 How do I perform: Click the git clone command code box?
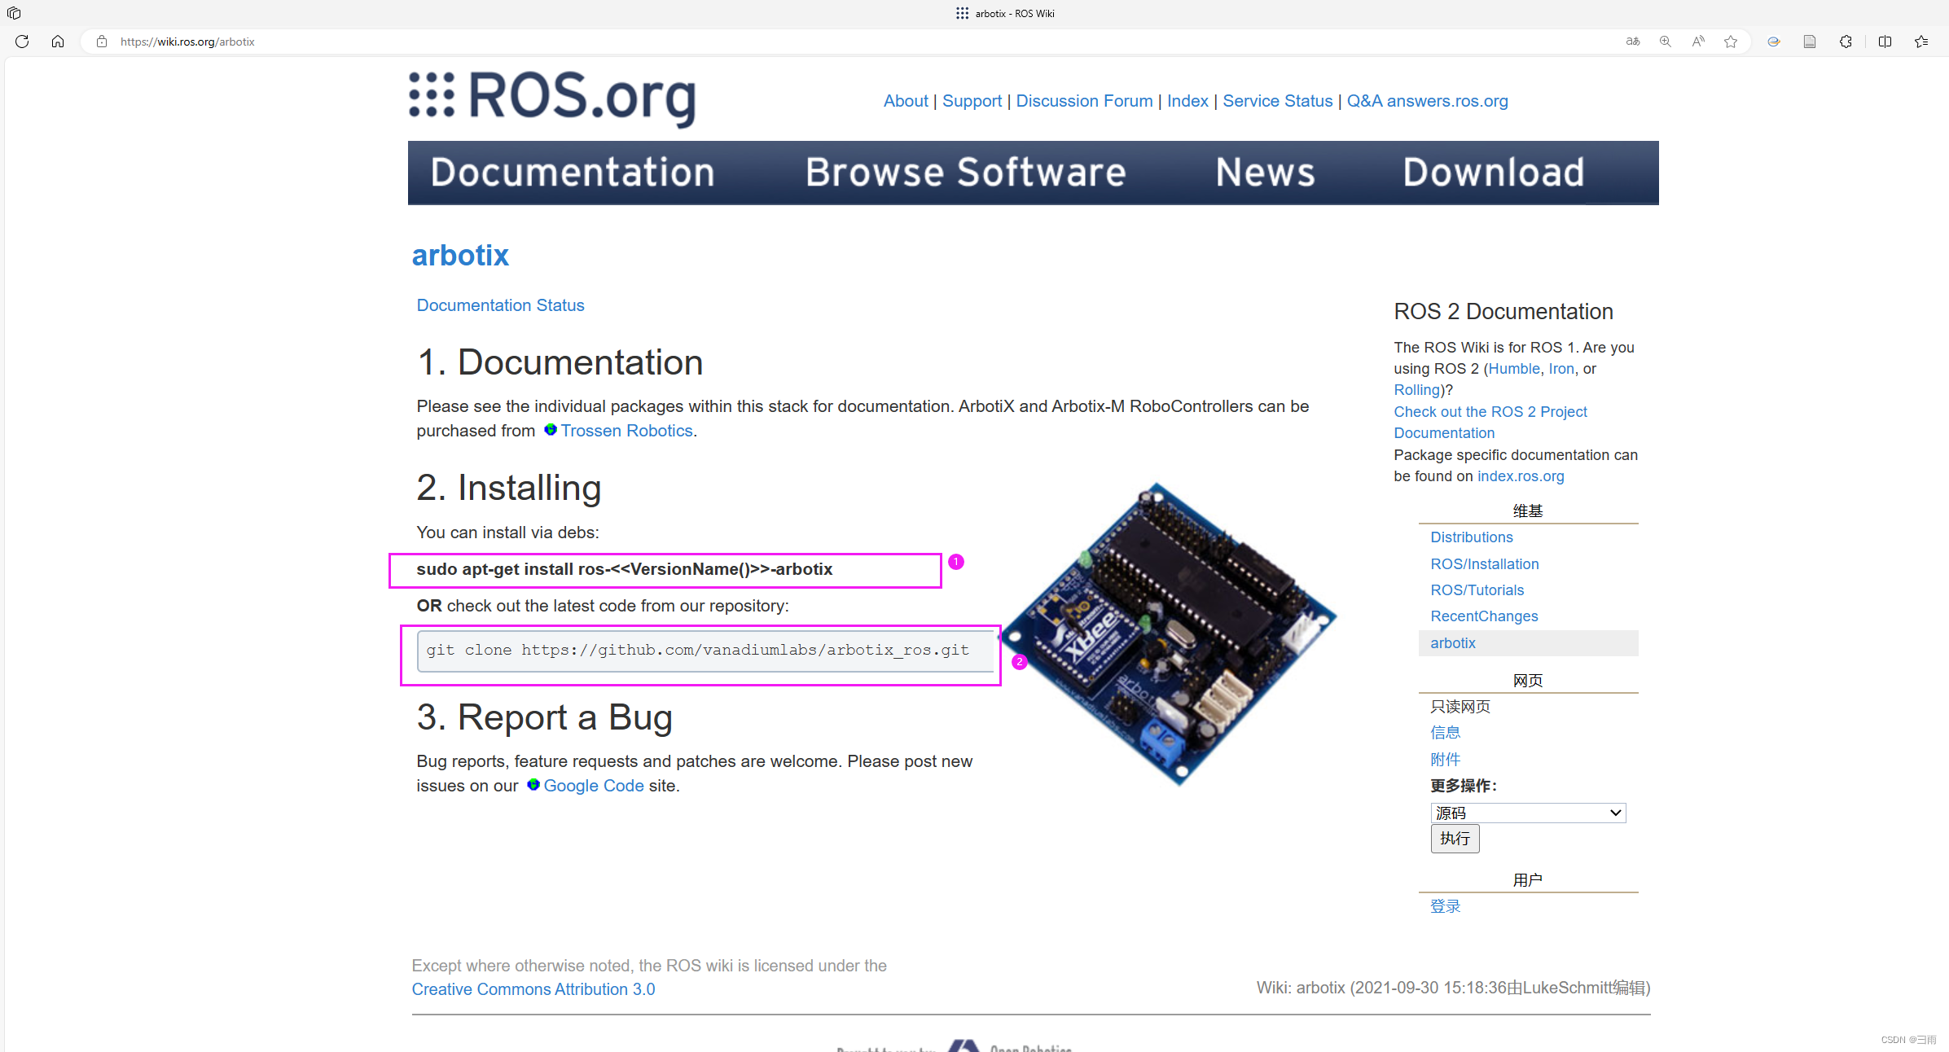click(705, 651)
